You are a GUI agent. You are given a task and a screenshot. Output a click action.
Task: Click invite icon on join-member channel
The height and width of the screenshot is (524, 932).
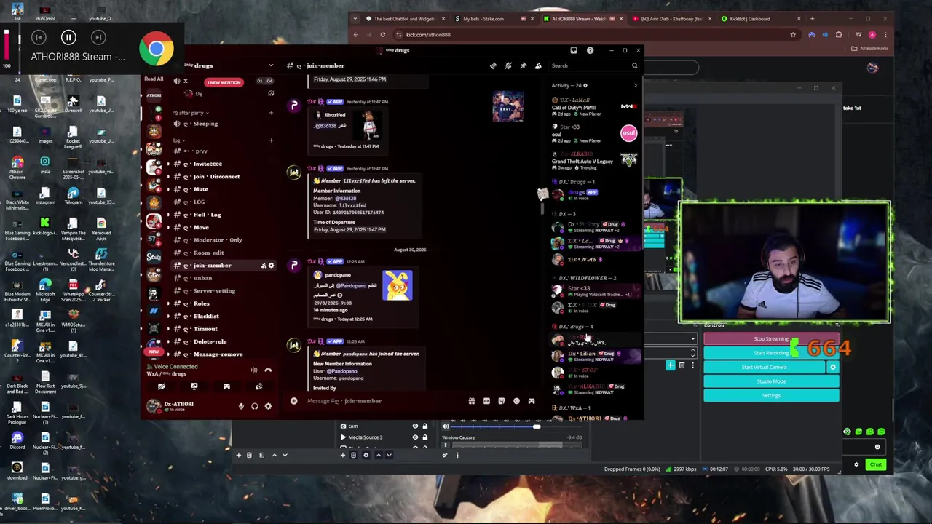263,266
